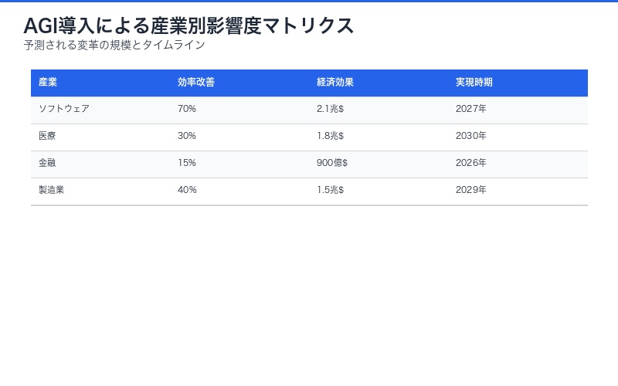
Task: Click the 2029年 timeline cell
Action: (471, 191)
